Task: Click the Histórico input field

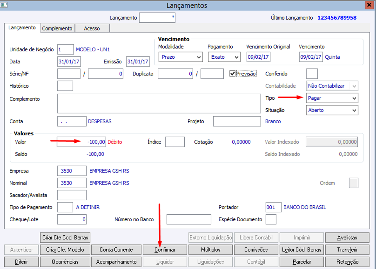Action: [x=65, y=86]
